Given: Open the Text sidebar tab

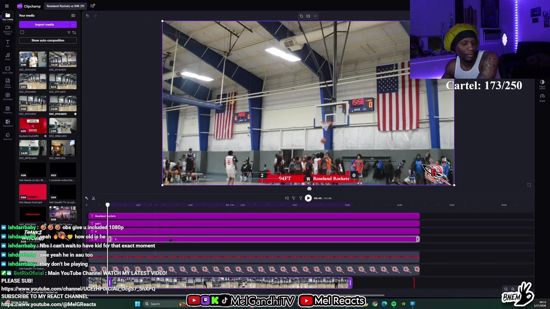Looking at the screenshot, I should pyautogui.click(x=7, y=43).
